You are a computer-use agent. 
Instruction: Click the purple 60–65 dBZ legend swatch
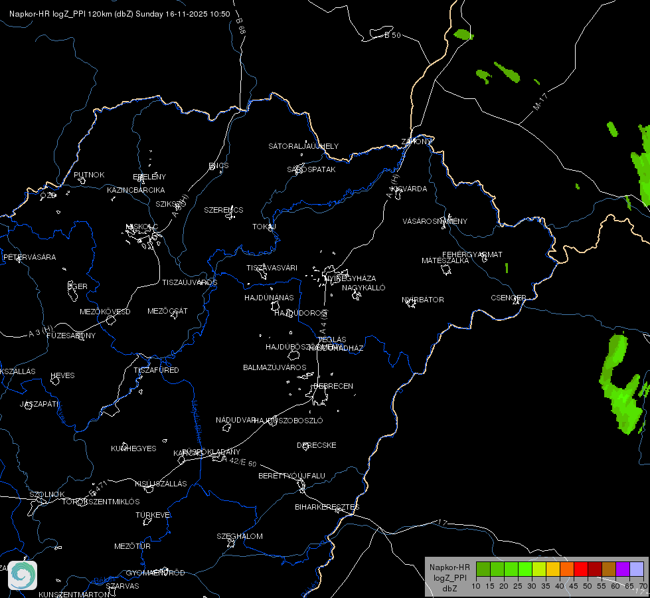(623, 569)
